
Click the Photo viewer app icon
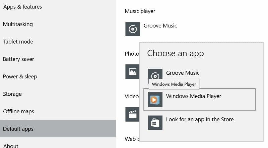[132, 72]
